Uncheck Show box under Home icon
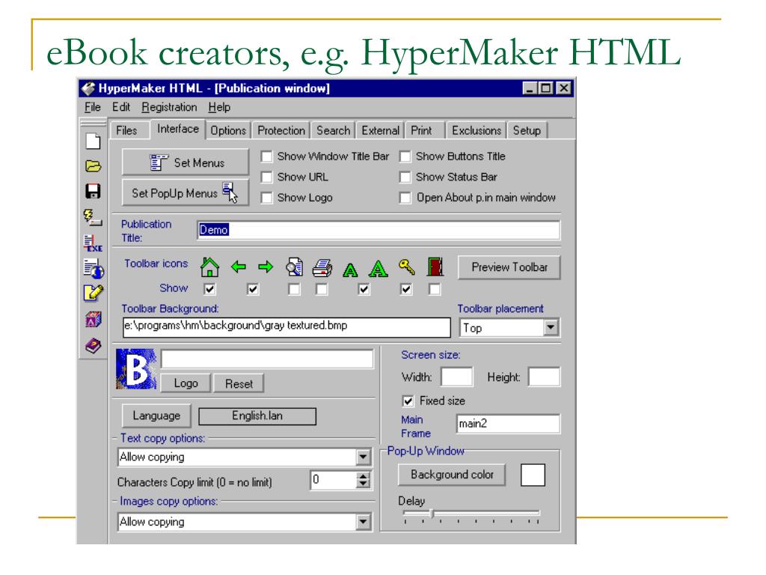766x575 pixels. click(210, 289)
